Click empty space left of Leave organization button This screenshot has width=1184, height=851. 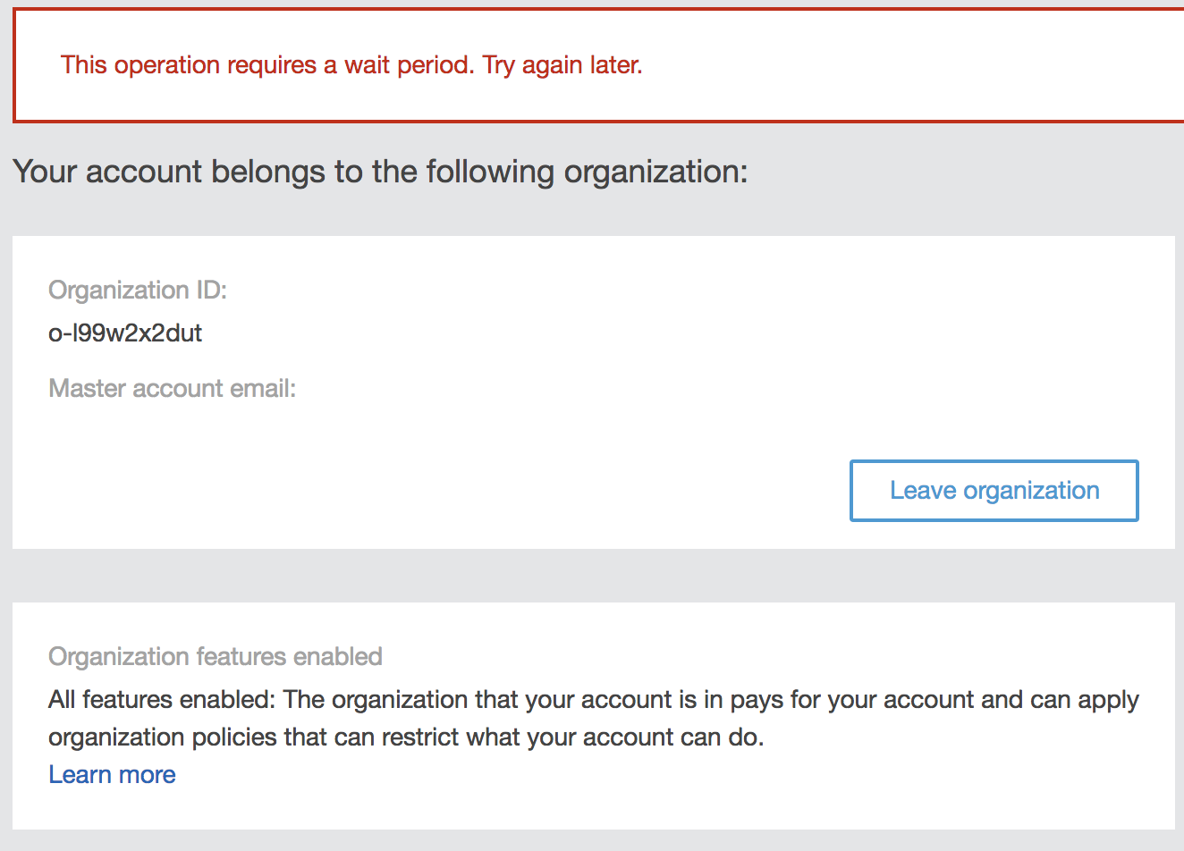pyautogui.click(x=537, y=491)
